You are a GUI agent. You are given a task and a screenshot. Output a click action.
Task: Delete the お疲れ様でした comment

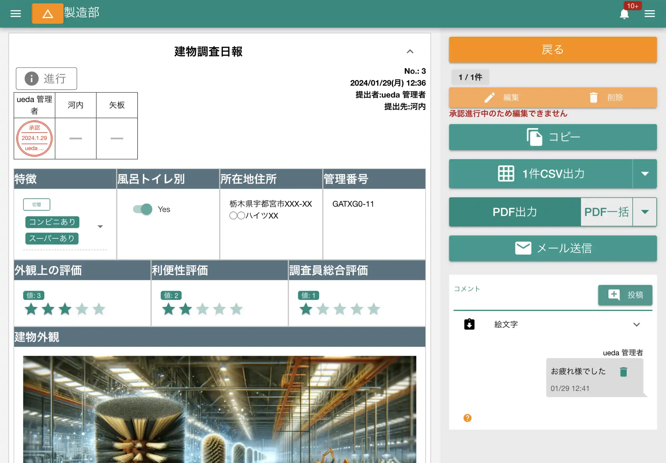click(623, 372)
